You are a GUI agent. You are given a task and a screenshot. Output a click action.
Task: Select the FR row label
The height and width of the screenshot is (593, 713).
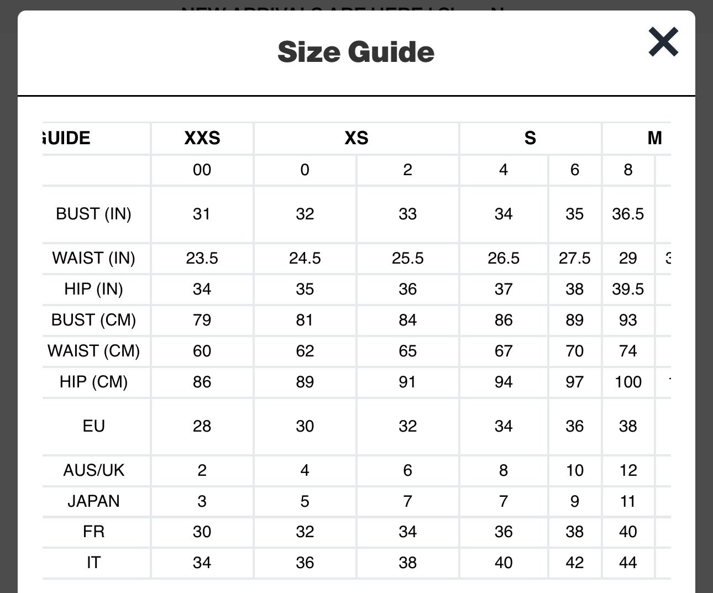(94, 532)
